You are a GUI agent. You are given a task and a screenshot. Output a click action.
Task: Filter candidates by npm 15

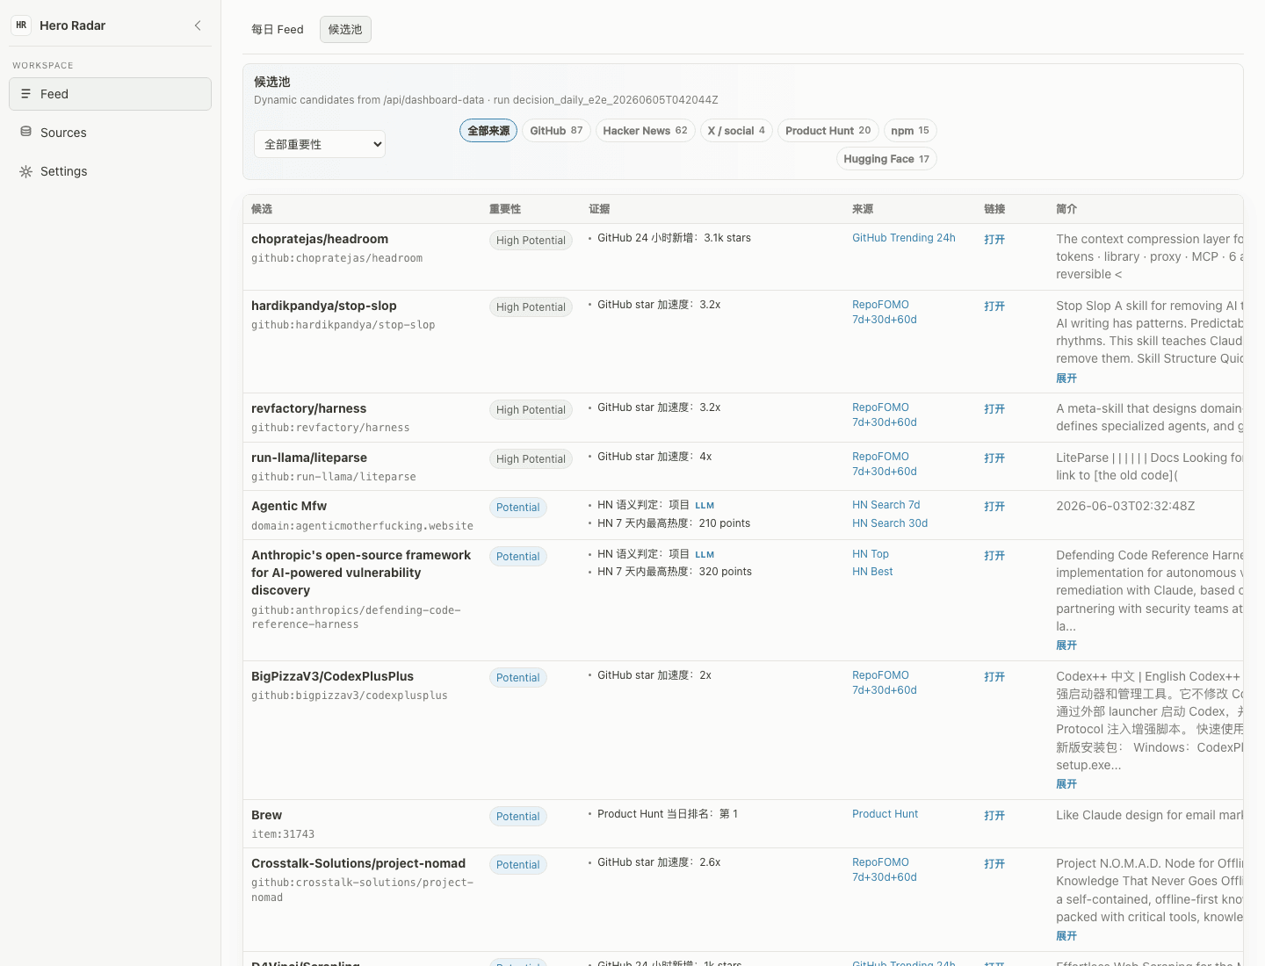pos(910,131)
